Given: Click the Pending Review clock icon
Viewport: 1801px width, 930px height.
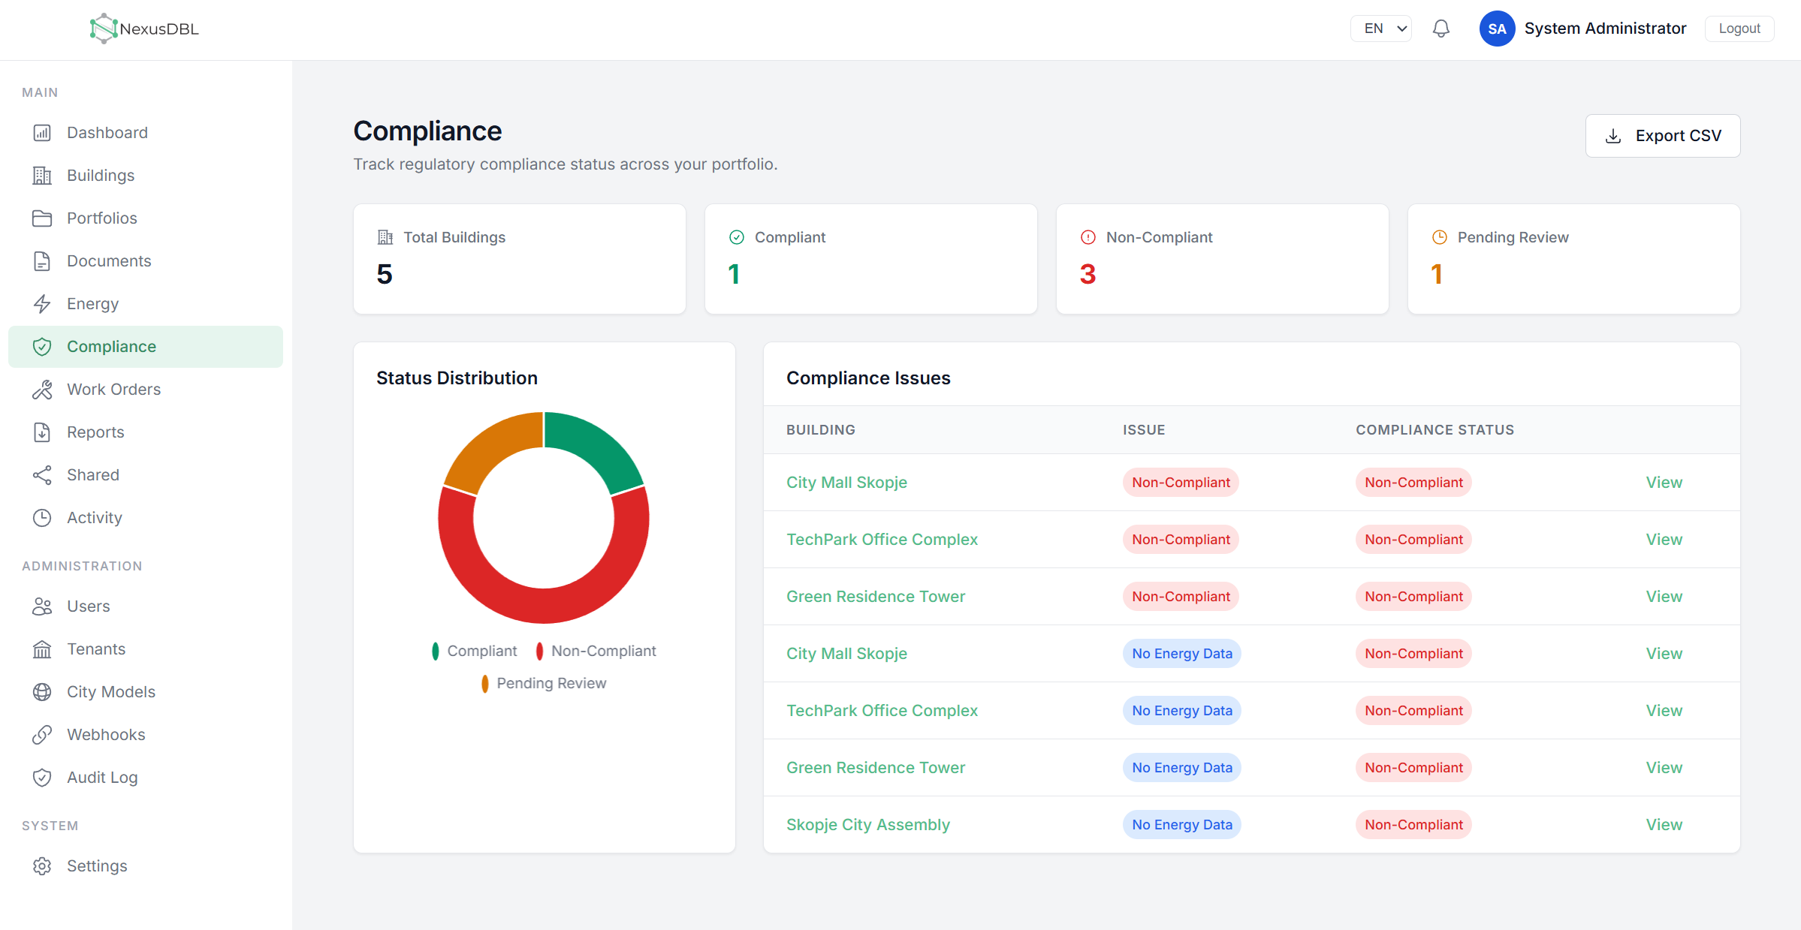Looking at the screenshot, I should (1440, 237).
